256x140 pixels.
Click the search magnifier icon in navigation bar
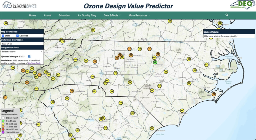(x=227, y=15)
